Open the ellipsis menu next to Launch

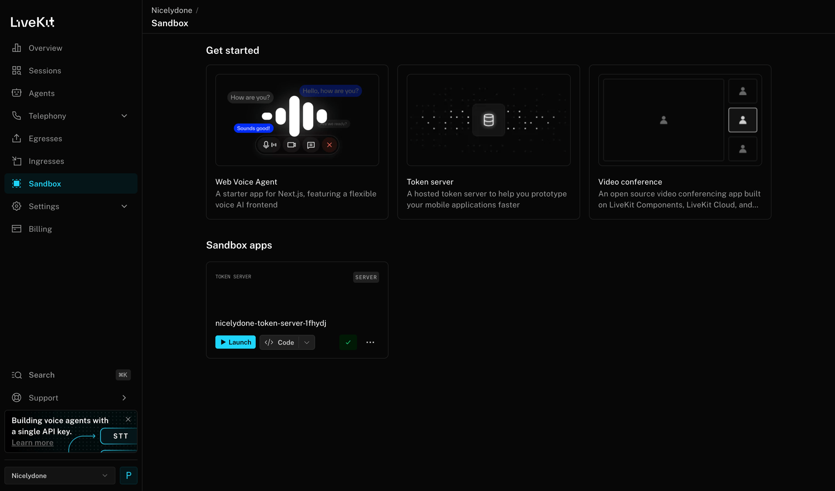[371, 342]
